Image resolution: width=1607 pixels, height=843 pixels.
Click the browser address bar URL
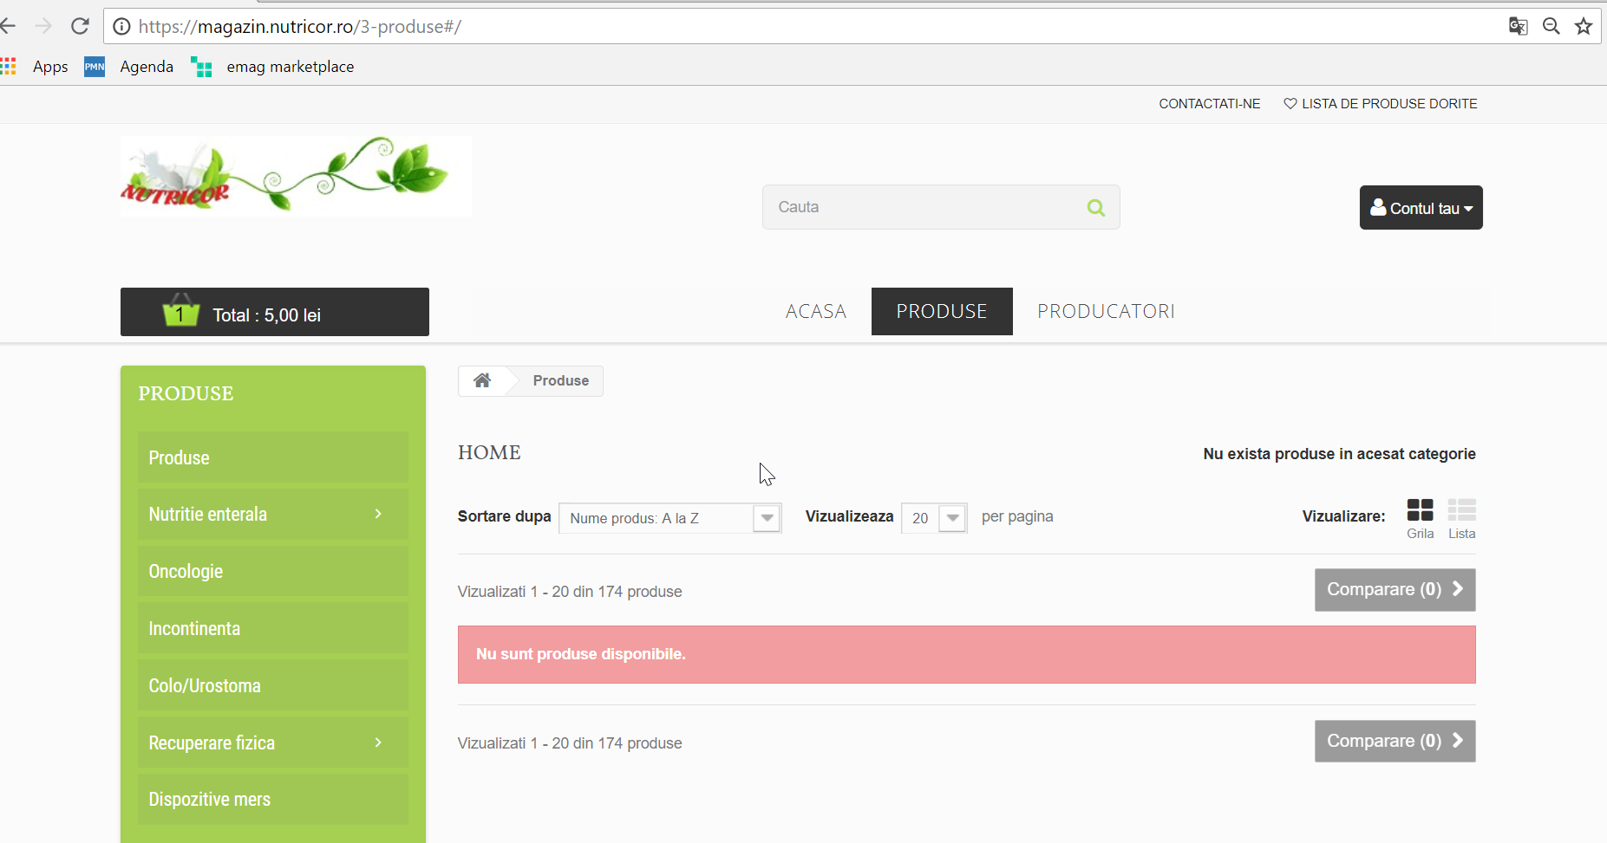pyautogui.click(x=299, y=27)
